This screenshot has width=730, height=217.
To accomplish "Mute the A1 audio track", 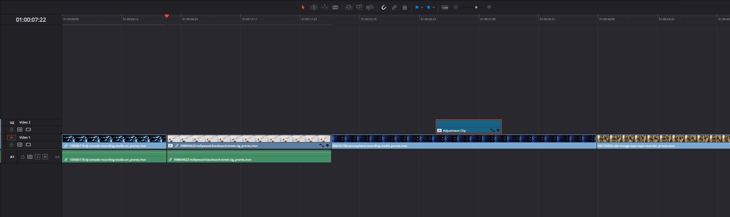I will 45,157.
